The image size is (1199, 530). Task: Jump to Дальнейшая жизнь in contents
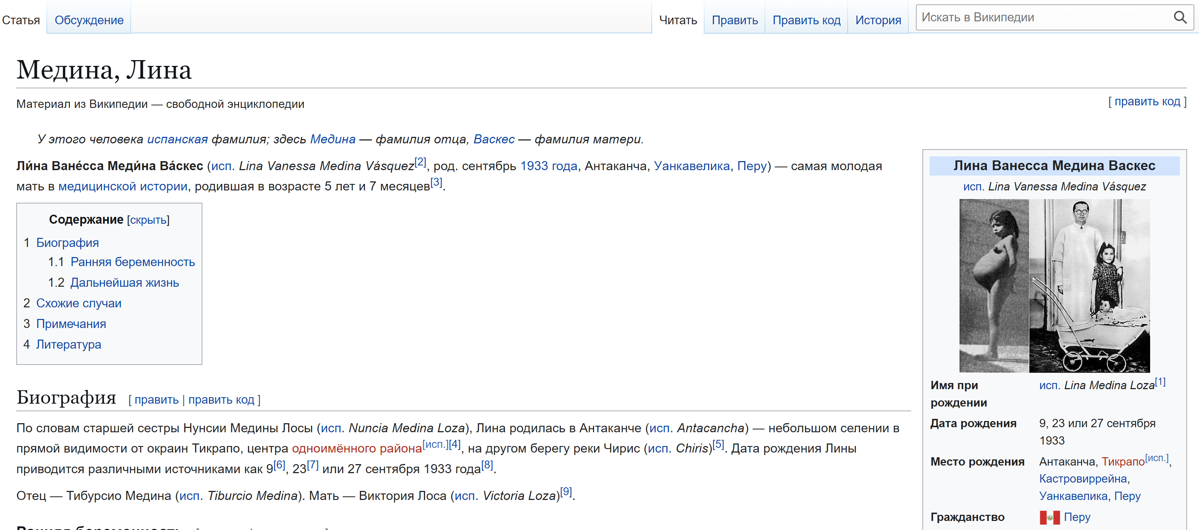point(124,282)
